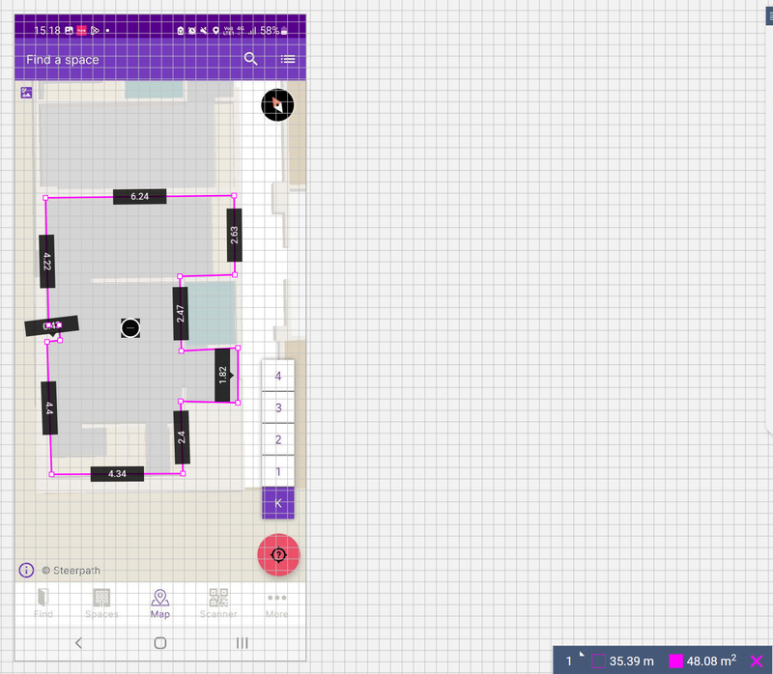Click the info icon beside Steerpath

[x=26, y=570]
